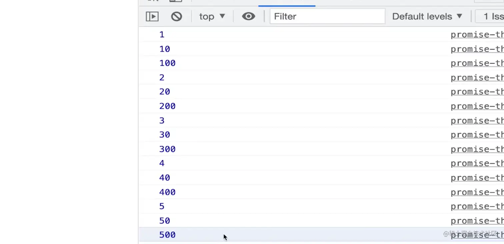
Task: Select the logged value 4
Action: pos(162,163)
